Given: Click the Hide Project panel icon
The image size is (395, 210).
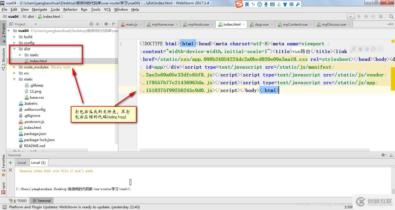Looking at the screenshot, I should point(115,24).
